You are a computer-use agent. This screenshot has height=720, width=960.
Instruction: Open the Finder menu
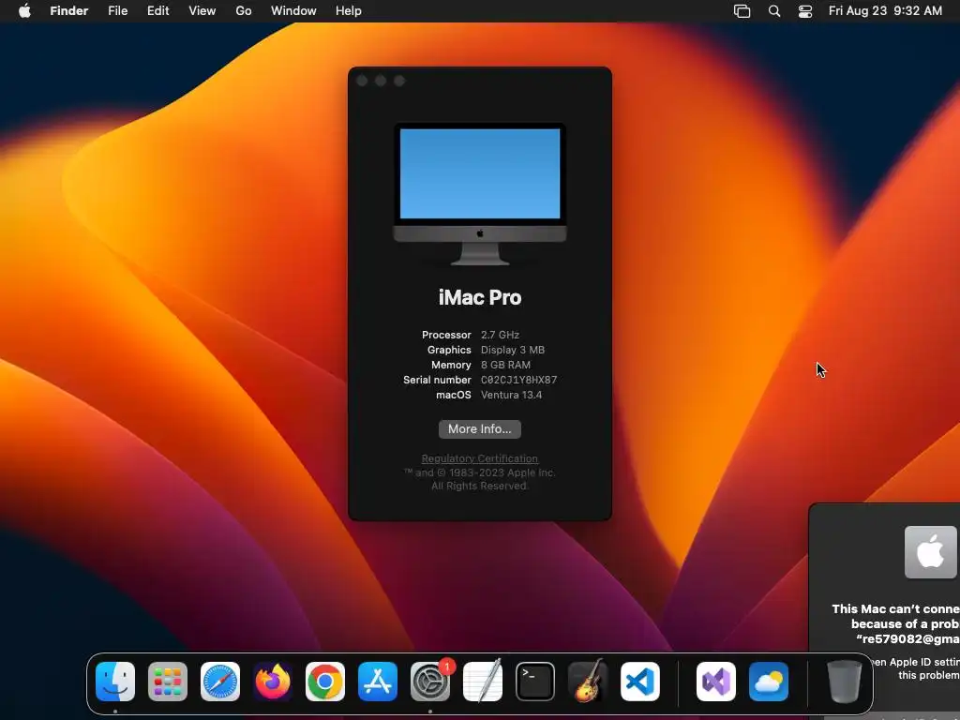[x=68, y=11]
